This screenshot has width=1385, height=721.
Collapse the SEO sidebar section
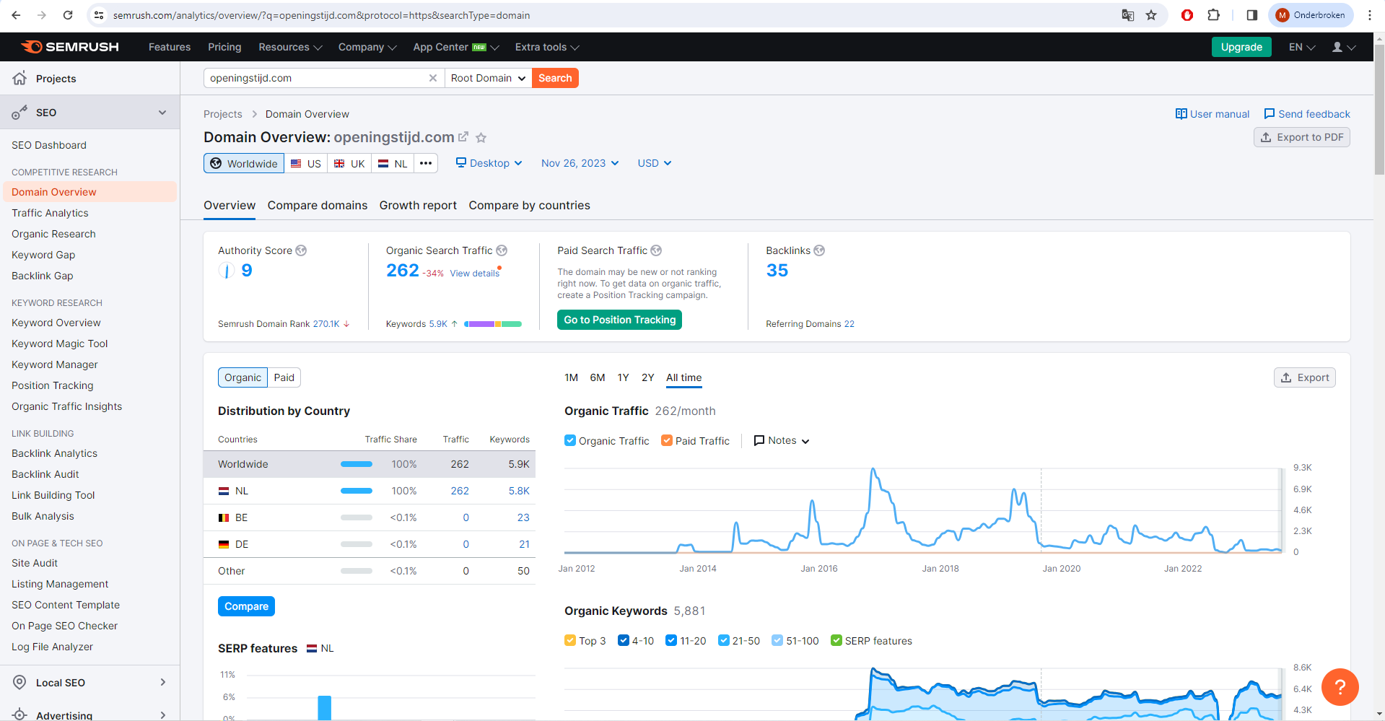pyautogui.click(x=162, y=113)
